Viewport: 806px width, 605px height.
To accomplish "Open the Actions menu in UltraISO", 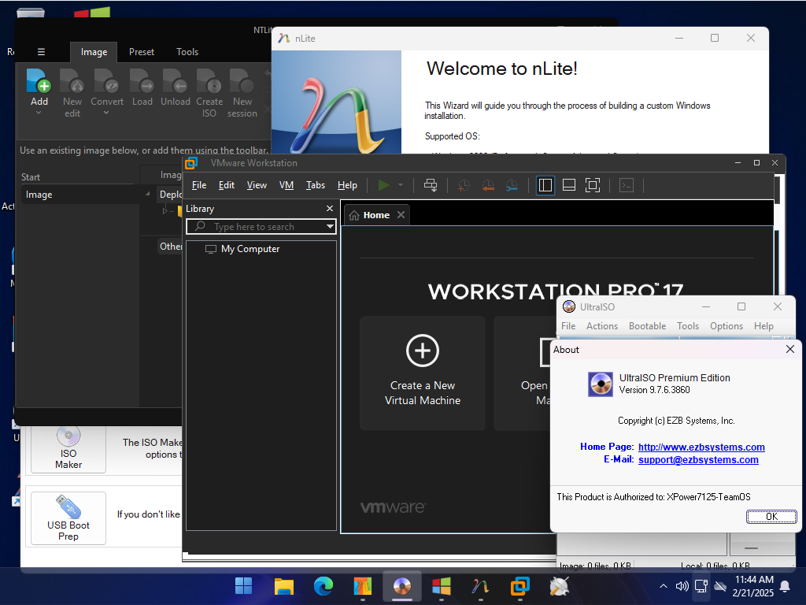I will coord(602,326).
